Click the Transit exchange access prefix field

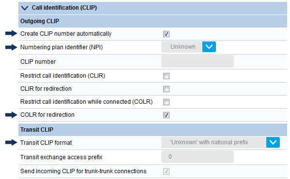point(198,157)
